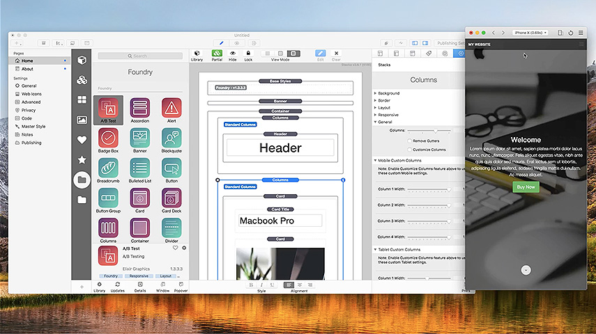This screenshot has width=596, height=334.
Task: Select the Badge Box stack
Action: pos(107,138)
